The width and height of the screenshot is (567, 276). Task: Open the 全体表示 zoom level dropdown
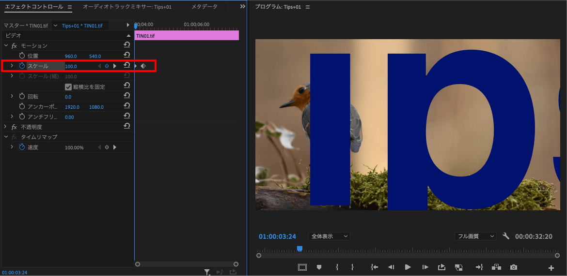(x=329, y=236)
